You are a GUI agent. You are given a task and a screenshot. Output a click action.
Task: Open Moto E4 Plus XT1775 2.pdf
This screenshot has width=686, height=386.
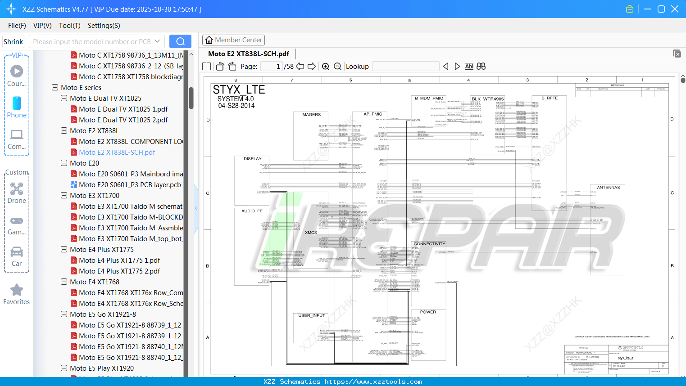(x=115, y=271)
